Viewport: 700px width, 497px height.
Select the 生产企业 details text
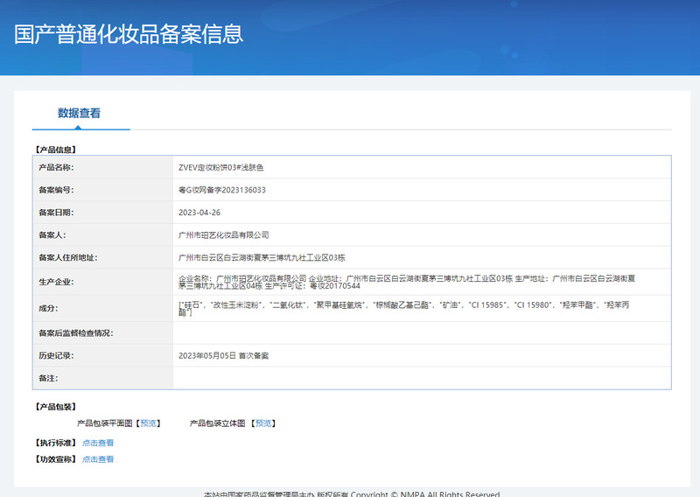(x=407, y=283)
